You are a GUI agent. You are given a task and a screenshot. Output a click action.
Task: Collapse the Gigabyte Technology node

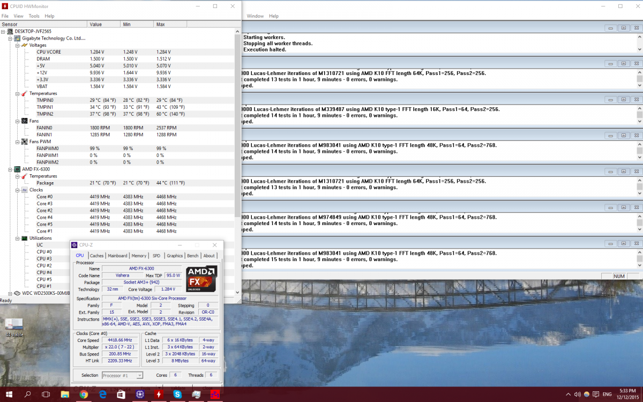pyautogui.click(x=11, y=38)
